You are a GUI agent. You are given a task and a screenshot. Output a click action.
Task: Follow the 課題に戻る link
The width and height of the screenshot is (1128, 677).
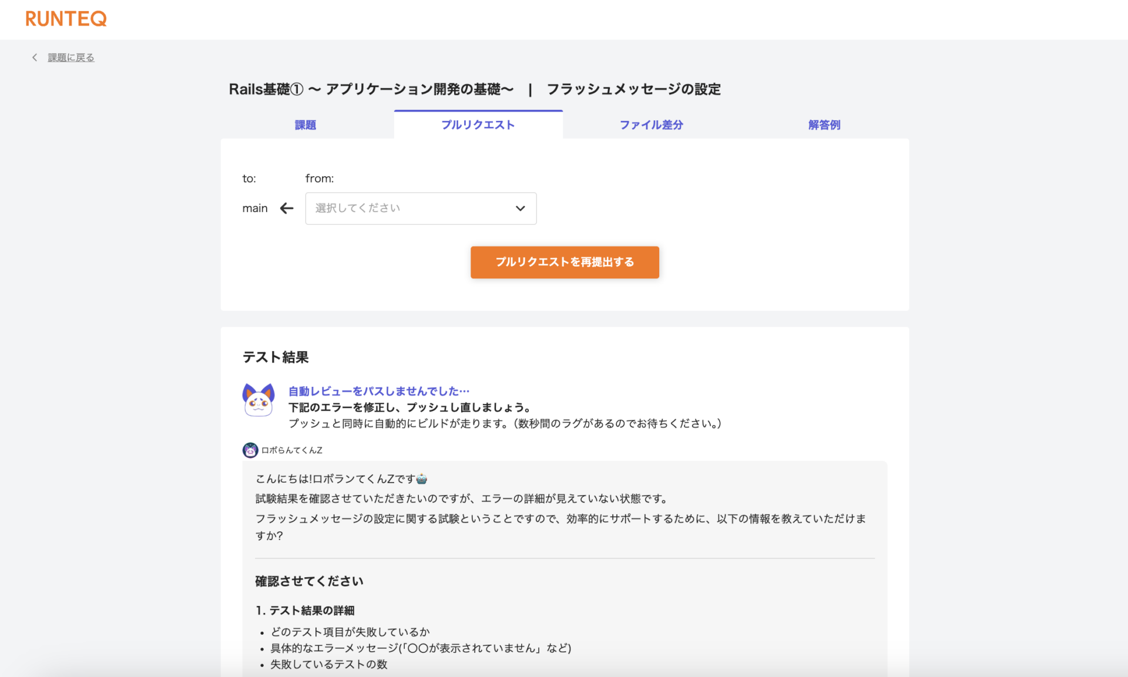(71, 58)
